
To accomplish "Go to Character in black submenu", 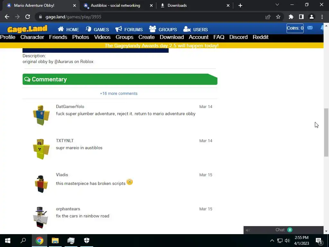I will [32, 37].
